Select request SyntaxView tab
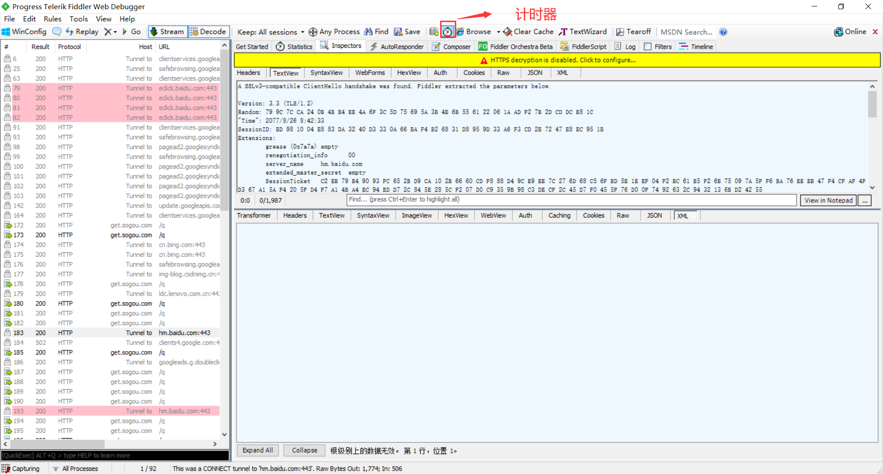 (x=327, y=73)
